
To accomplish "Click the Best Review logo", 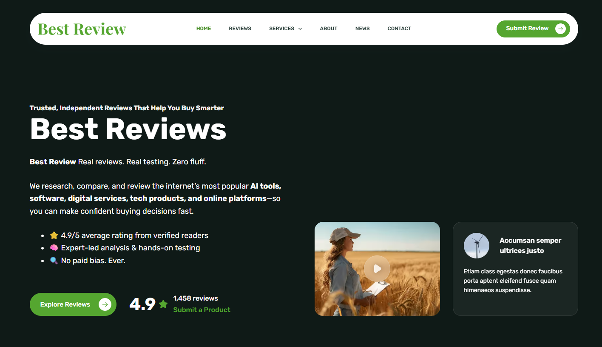I will tap(82, 29).
